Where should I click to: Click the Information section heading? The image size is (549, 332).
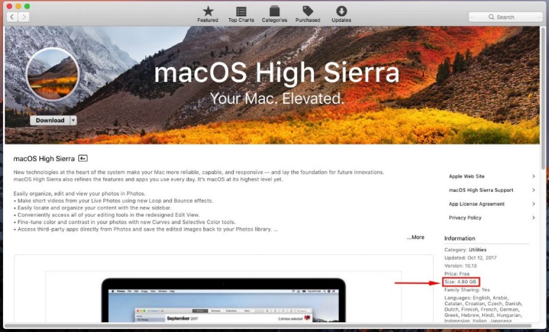460,238
